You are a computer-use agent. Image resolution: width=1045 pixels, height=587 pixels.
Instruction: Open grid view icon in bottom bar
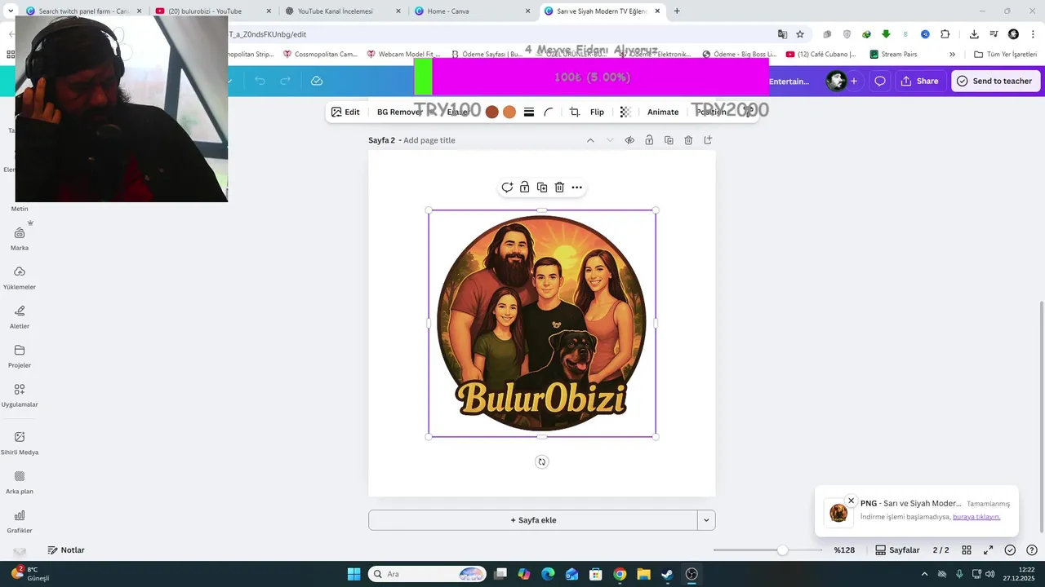(x=967, y=550)
